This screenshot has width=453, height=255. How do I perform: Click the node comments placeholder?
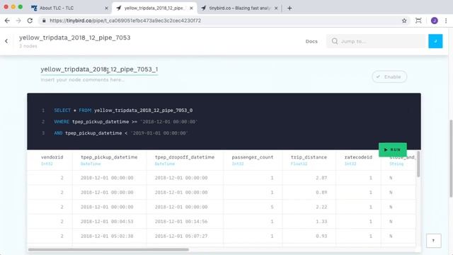pos(83,80)
